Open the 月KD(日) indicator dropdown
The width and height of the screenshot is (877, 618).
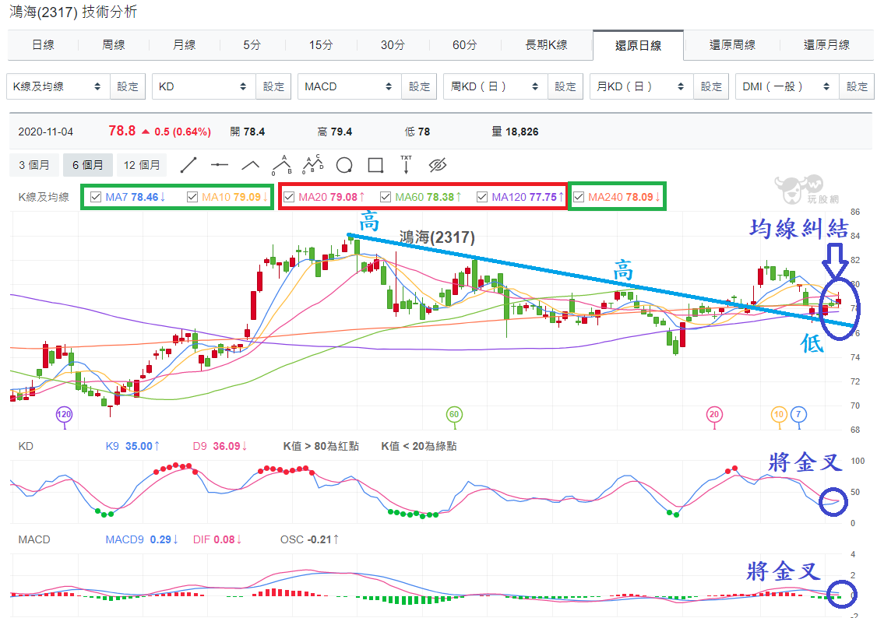tap(642, 86)
